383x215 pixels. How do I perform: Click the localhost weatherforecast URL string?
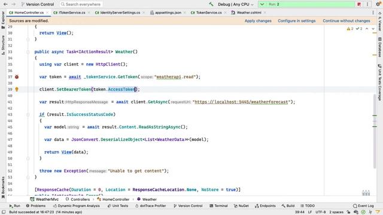click(x=241, y=102)
